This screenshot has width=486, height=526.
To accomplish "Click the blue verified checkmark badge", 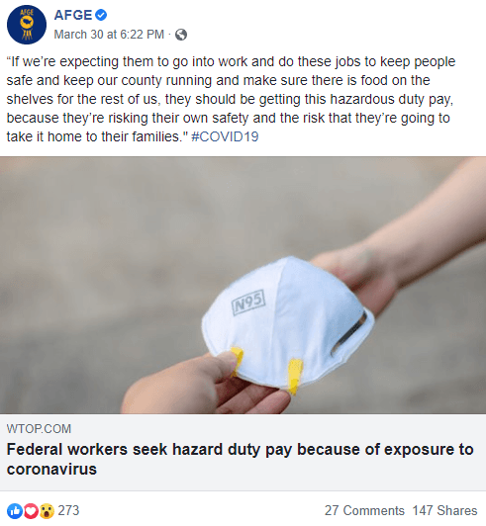I will pos(101,15).
